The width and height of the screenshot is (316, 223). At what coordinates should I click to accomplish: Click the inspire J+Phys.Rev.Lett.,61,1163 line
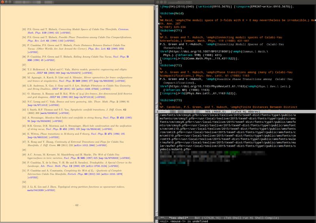(199, 93)
